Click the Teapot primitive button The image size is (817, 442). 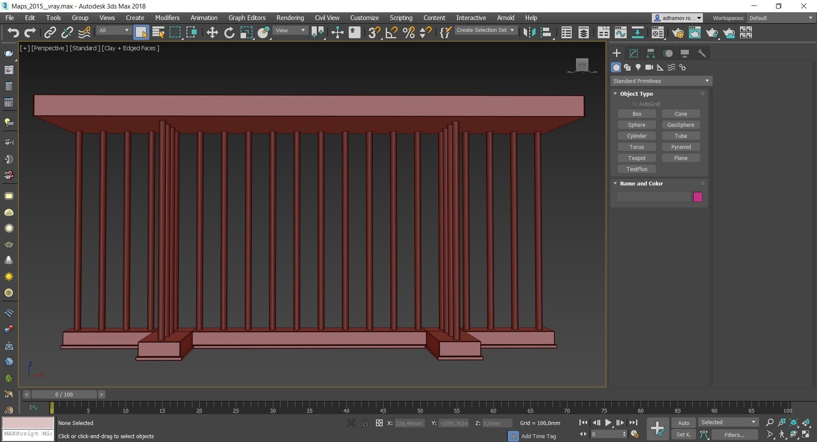click(x=636, y=158)
